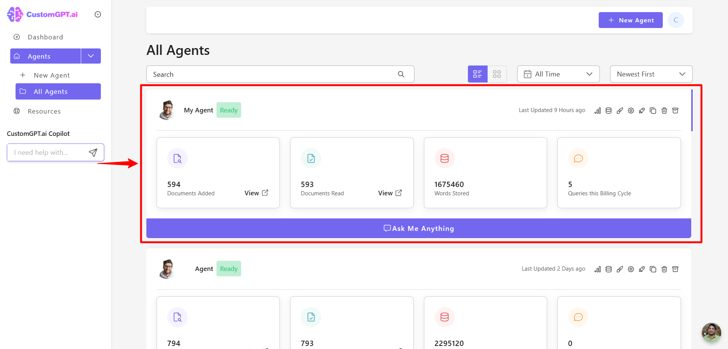Open the chat support avatar widget
728x349 pixels.
[711, 332]
